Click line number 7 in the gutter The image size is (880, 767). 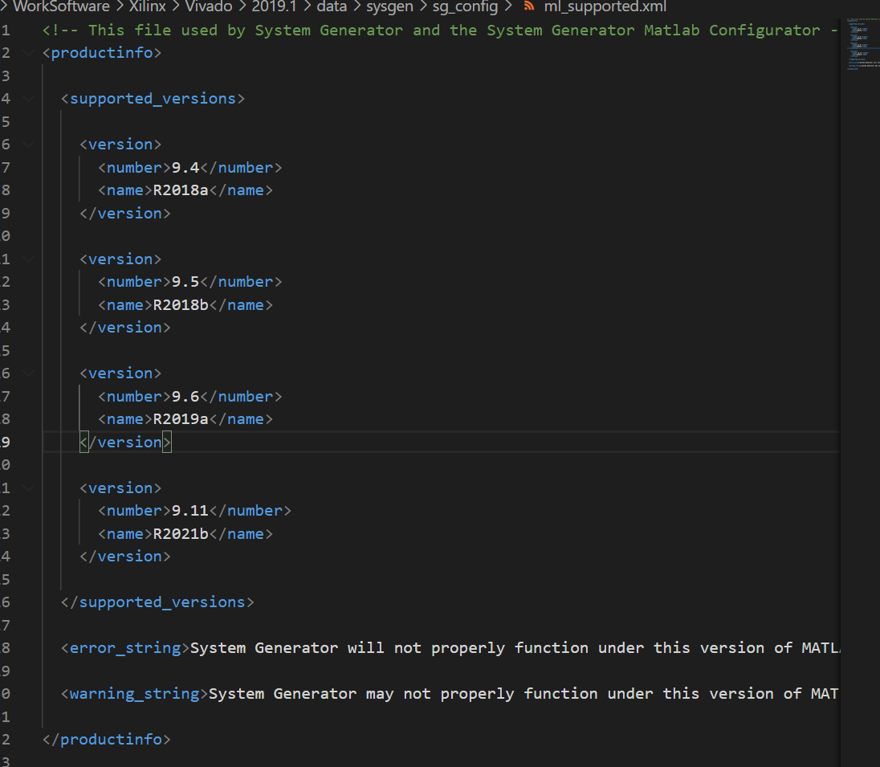click(6, 166)
